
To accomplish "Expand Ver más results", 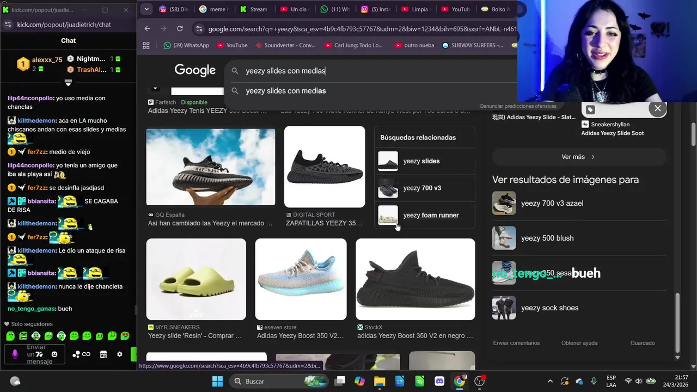I will [x=579, y=157].
